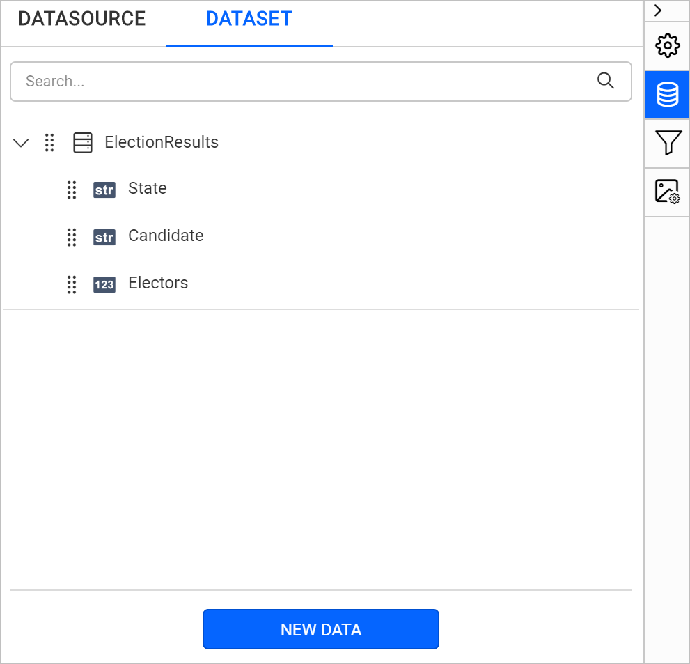This screenshot has height=664, width=690.
Task: Select the Electors field
Action: click(158, 283)
